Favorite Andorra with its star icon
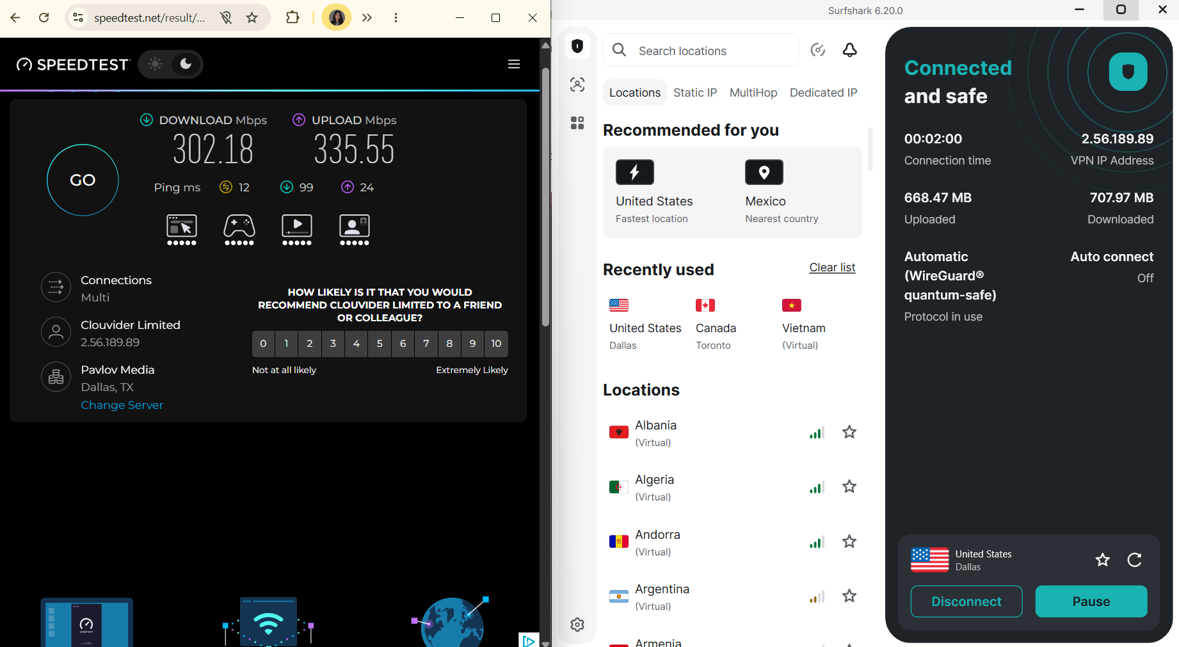This screenshot has width=1179, height=647. (849, 541)
